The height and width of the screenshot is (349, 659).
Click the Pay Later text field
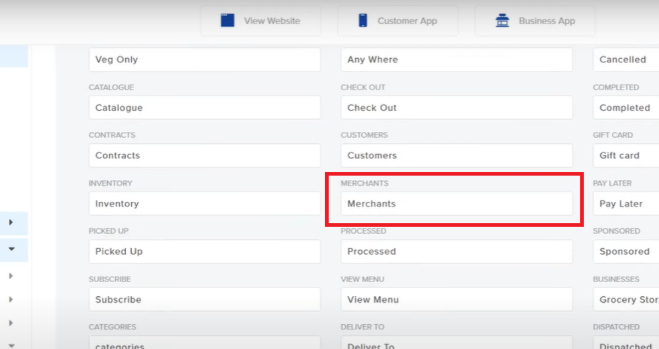click(x=625, y=204)
